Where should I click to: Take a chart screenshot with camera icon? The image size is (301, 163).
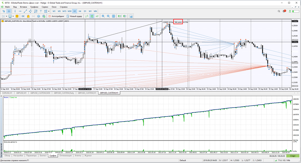click(x=131, y=16)
